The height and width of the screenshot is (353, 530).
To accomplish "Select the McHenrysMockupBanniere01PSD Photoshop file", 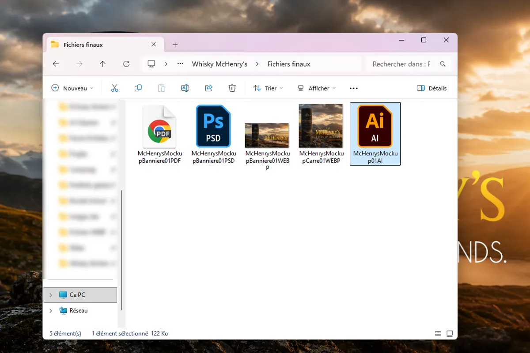I will pos(213,126).
